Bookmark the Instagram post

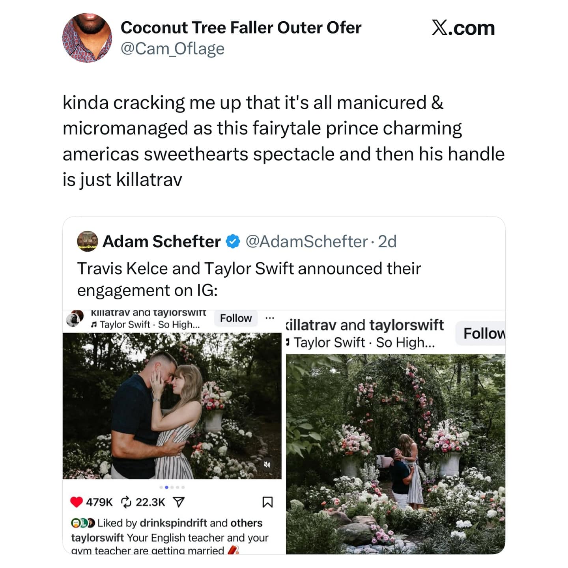[267, 502]
